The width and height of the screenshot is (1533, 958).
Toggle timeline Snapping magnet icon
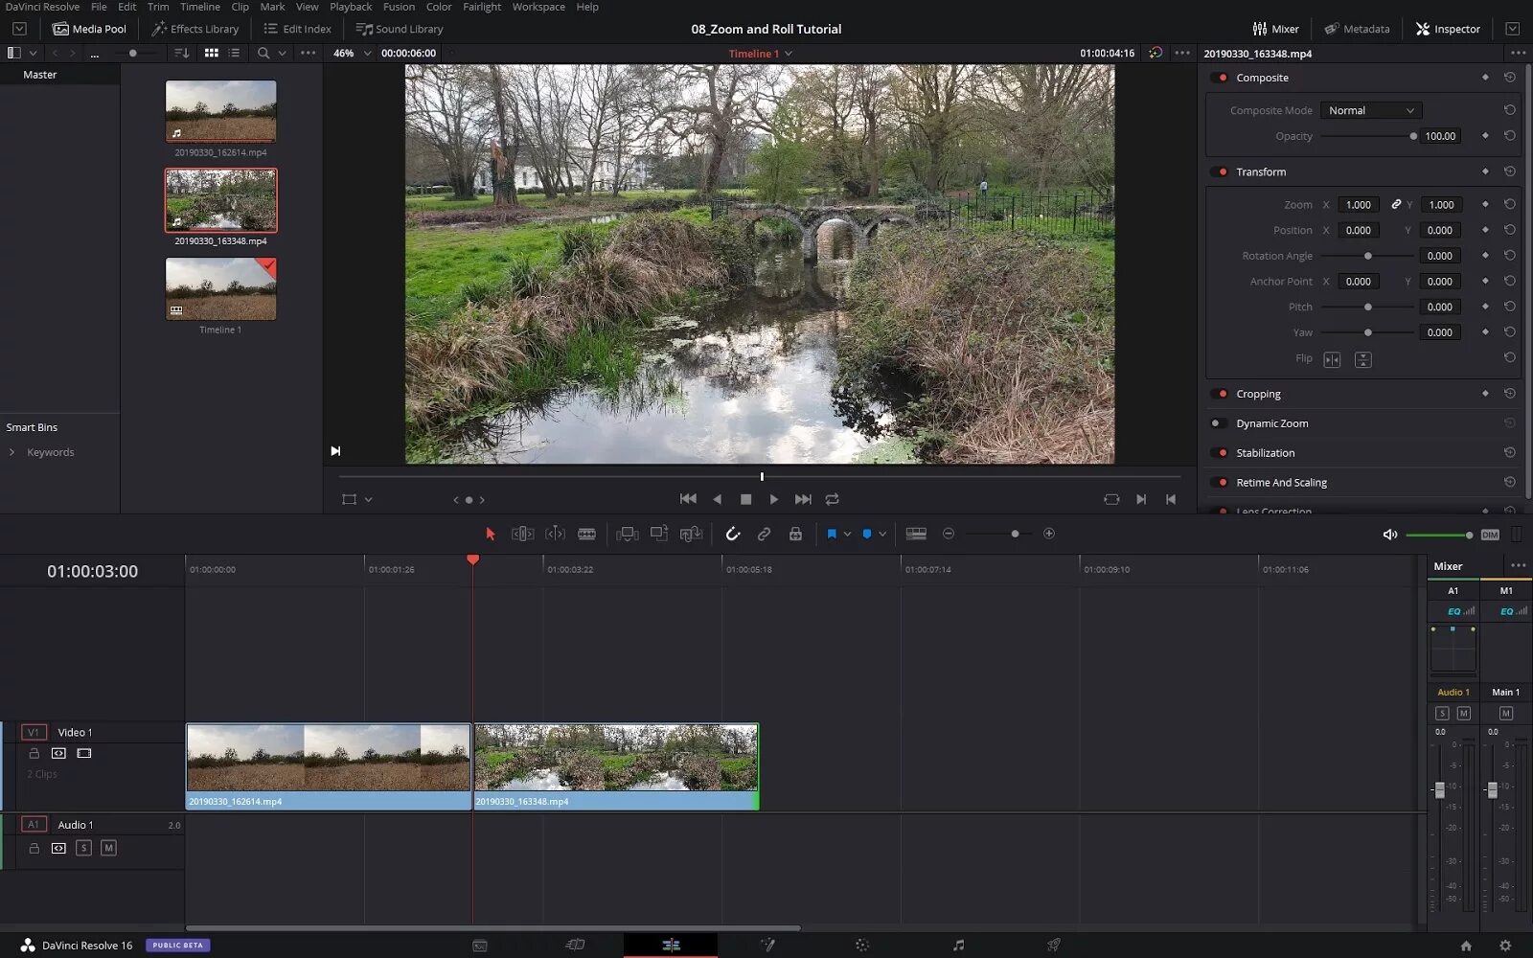click(x=733, y=534)
